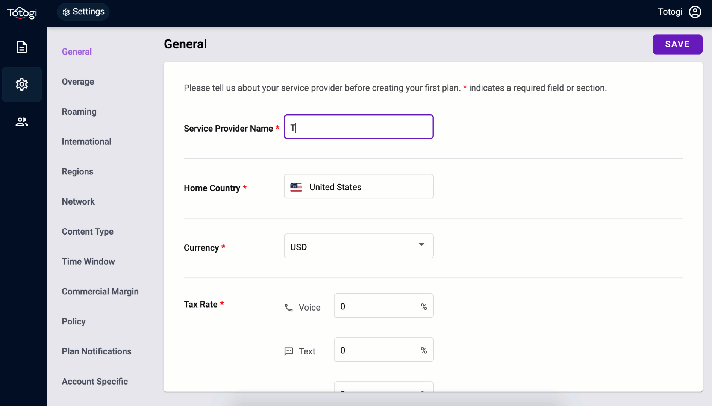This screenshot has height=406, width=712.
Task: Open the Roaming settings section
Action: (79, 112)
